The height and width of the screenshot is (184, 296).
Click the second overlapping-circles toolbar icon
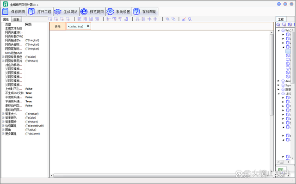coord(173,19)
